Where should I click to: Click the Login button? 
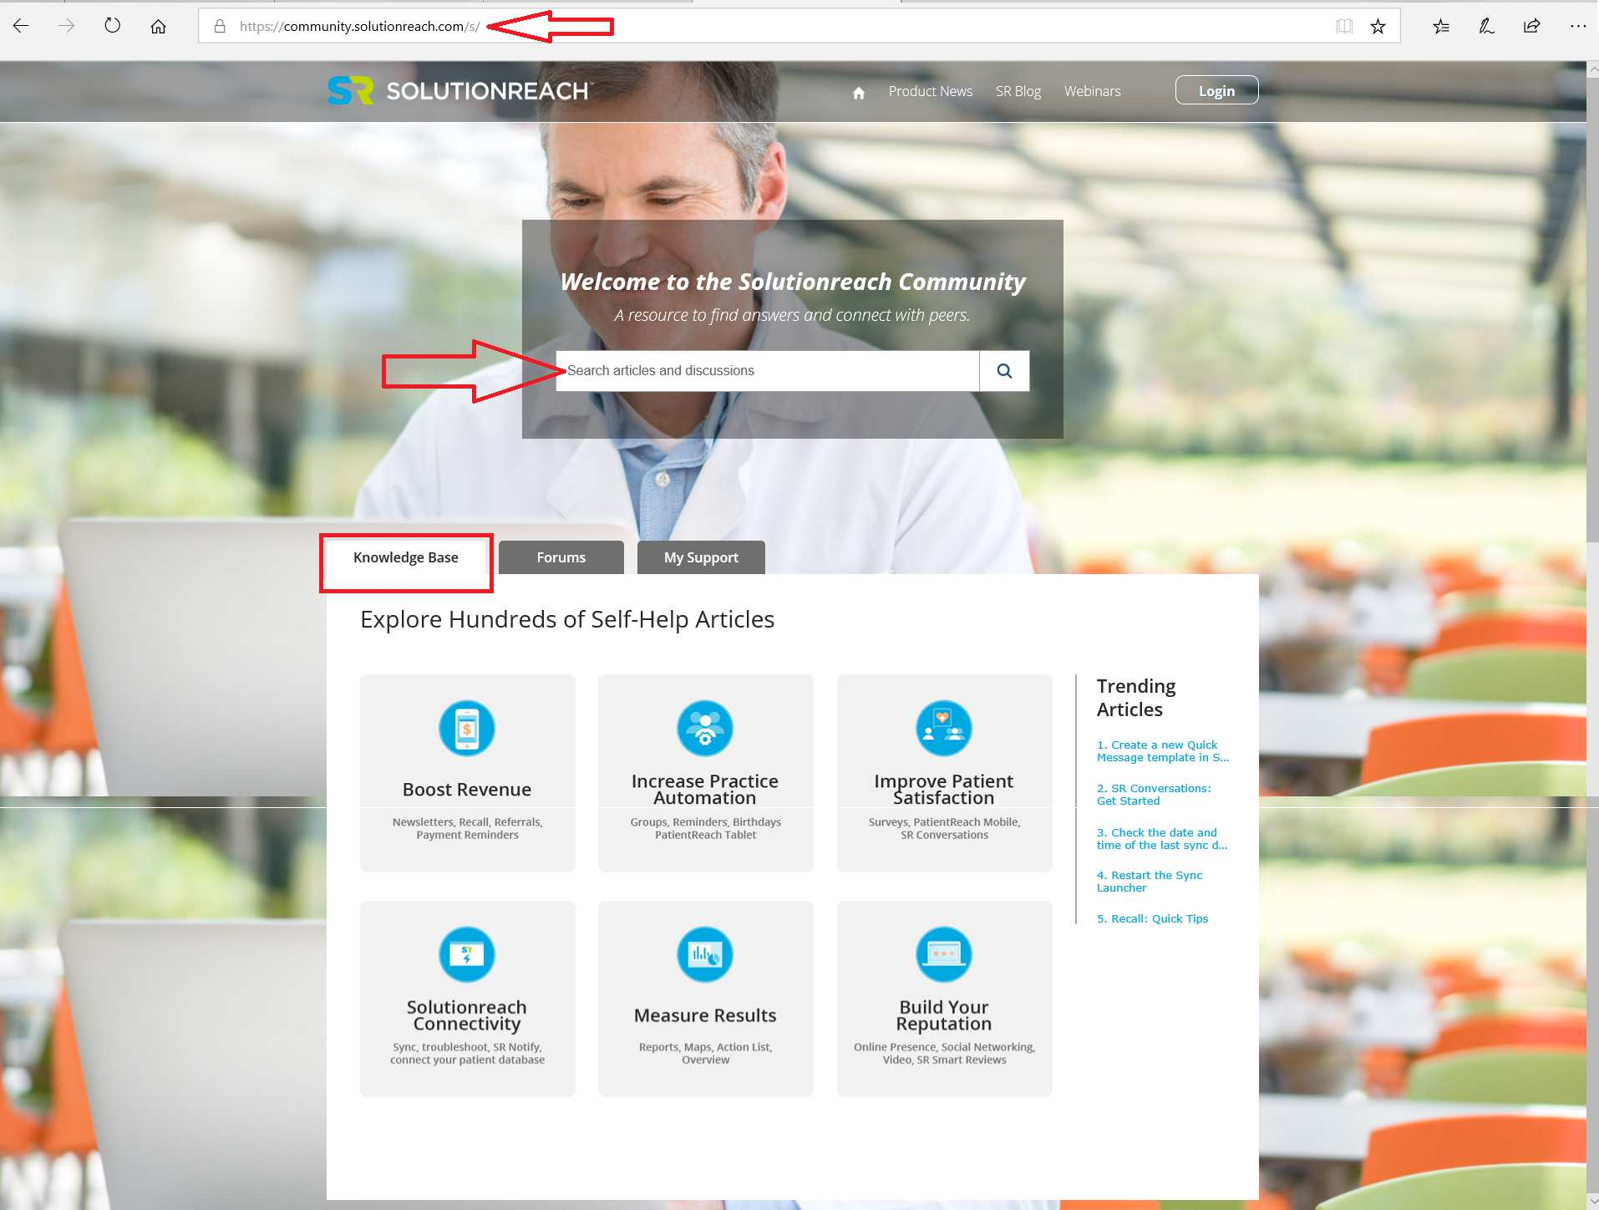[x=1216, y=90]
